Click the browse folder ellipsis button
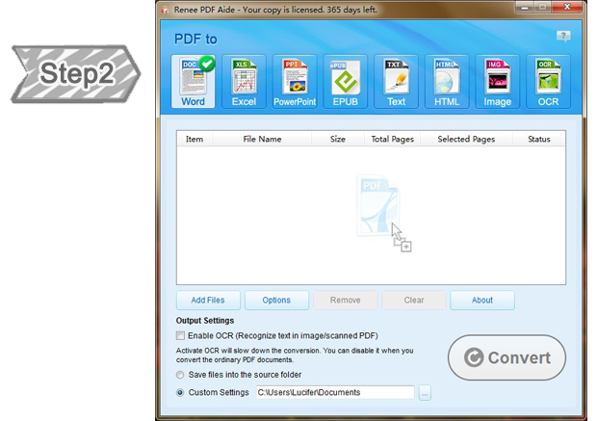The width and height of the screenshot is (597, 421). coord(425,392)
